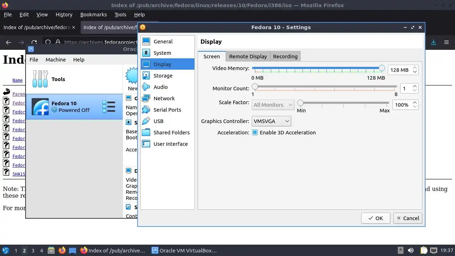Image resolution: width=455 pixels, height=256 pixels.
Task: Switch to workspace 4 on taskbar
Action: click(x=41, y=250)
